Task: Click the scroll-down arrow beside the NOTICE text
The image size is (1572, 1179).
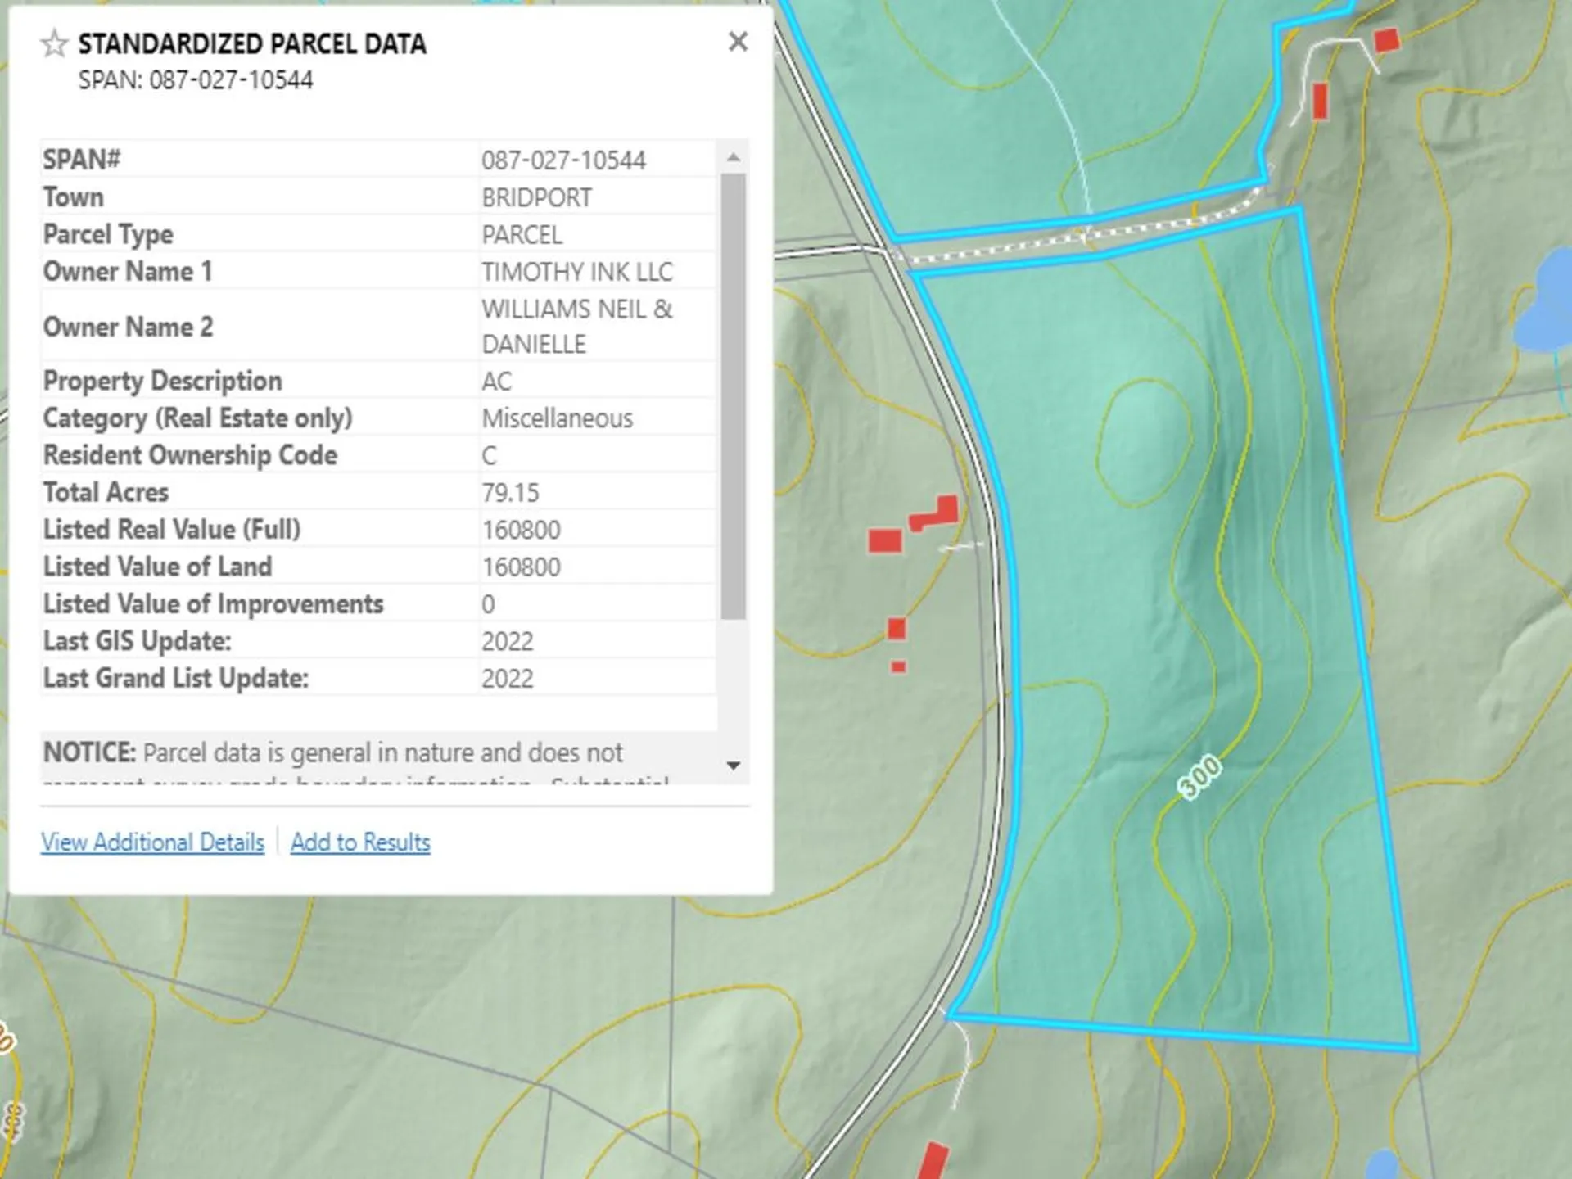Action: click(x=734, y=766)
